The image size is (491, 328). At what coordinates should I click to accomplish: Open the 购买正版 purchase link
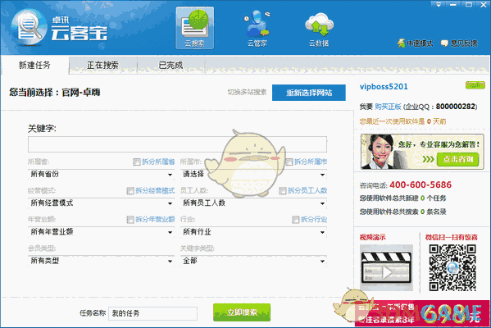coord(388,107)
